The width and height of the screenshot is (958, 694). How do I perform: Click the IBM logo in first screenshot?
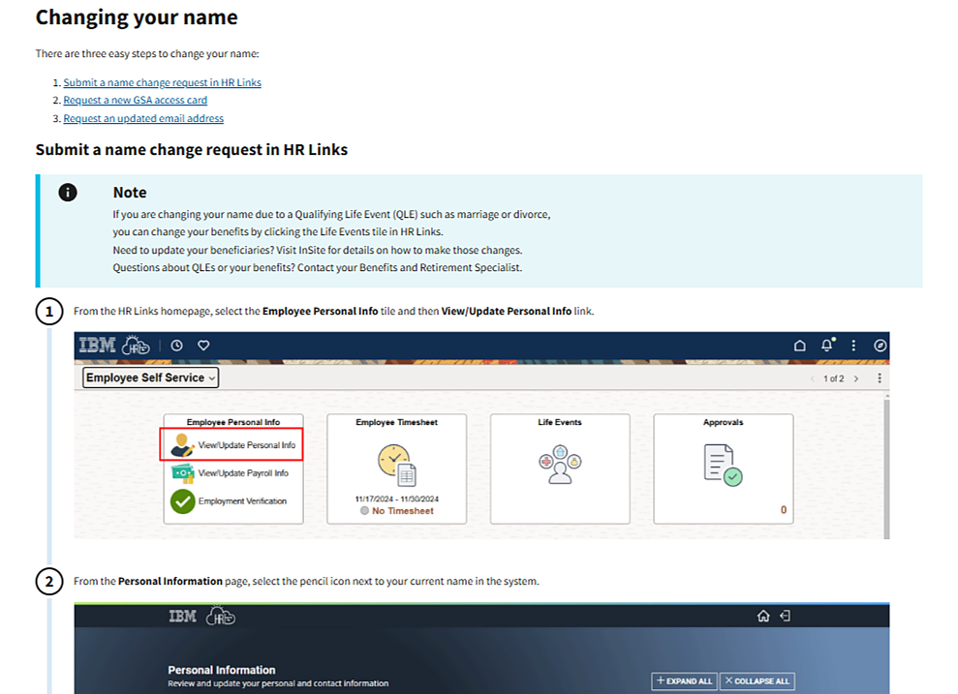97,346
